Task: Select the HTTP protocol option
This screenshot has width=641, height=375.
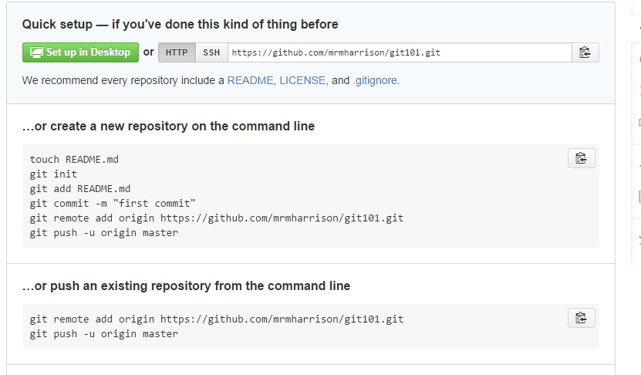Action: [177, 52]
